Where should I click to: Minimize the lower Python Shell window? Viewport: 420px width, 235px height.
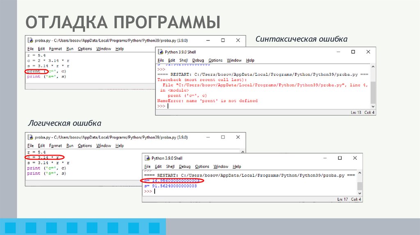pyautogui.click(x=325, y=158)
